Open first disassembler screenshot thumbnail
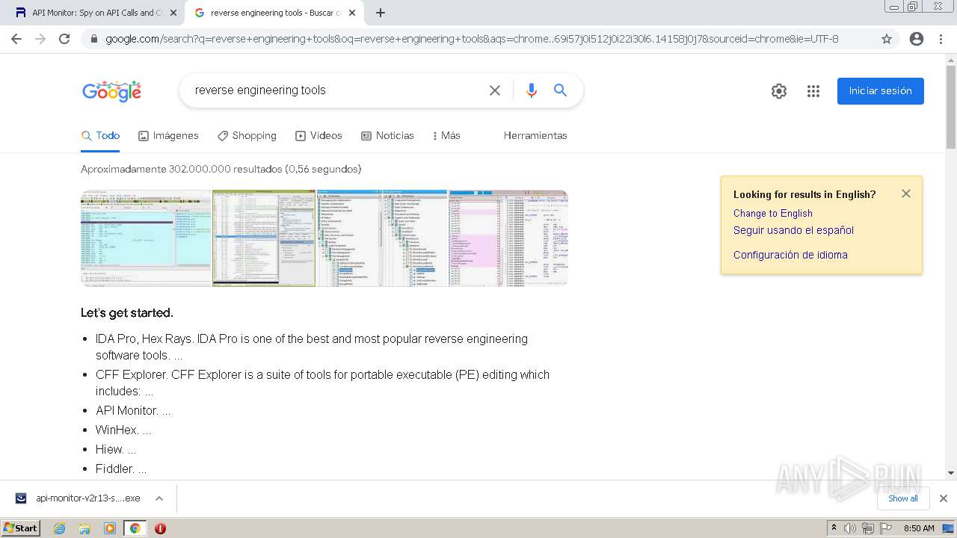Image resolution: width=957 pixels, height=538 pixels. click(x=146, y=238)
